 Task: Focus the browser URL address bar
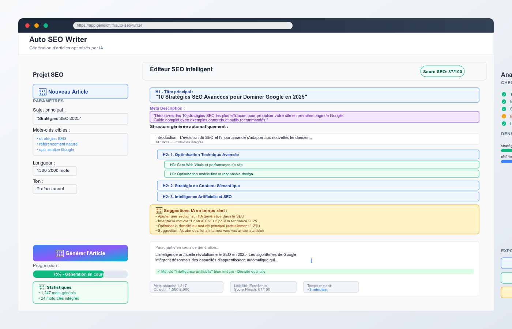point(183,25)
